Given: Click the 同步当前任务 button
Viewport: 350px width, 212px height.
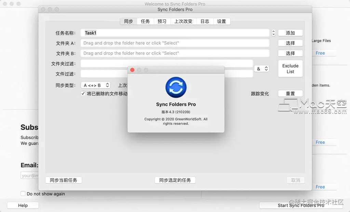Looking at the screenshot, I should click(x=64, y=180).
